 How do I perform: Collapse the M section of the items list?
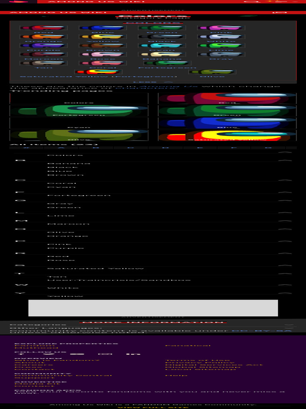(x=285, y=220)
